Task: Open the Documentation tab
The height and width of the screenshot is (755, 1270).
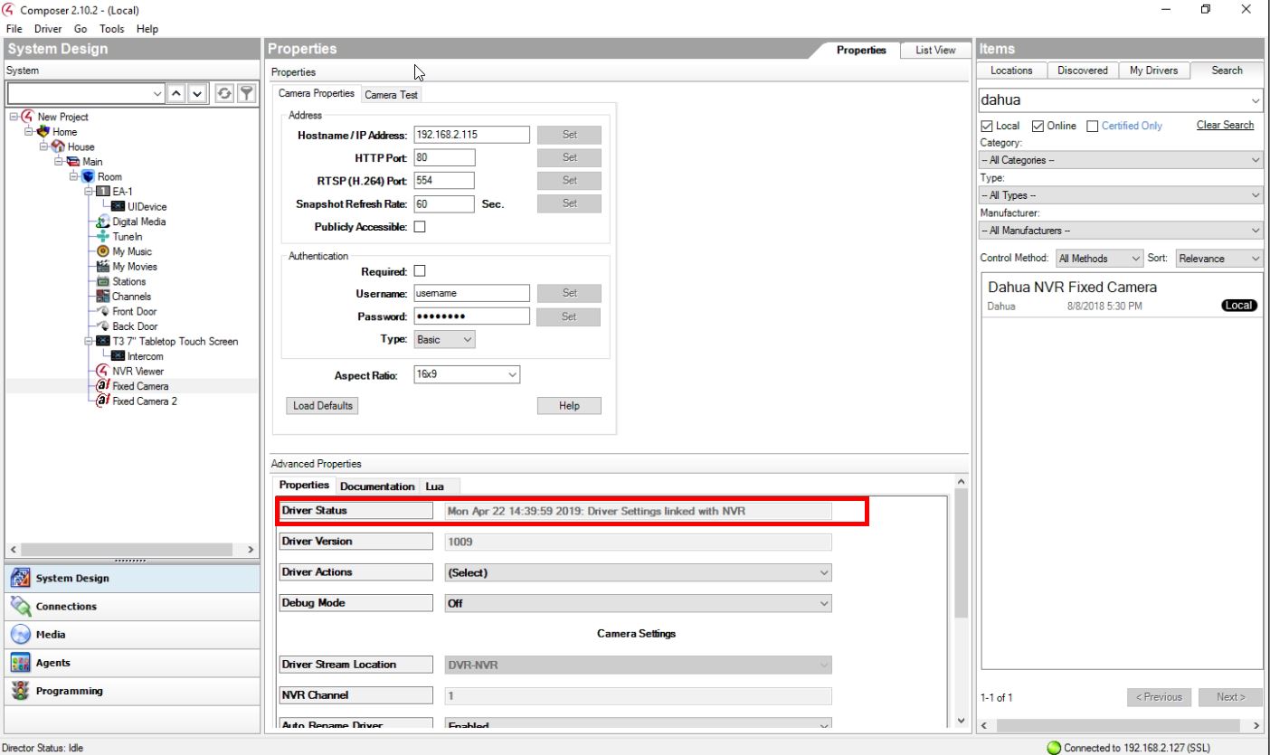Action: (x=377, y=486)
